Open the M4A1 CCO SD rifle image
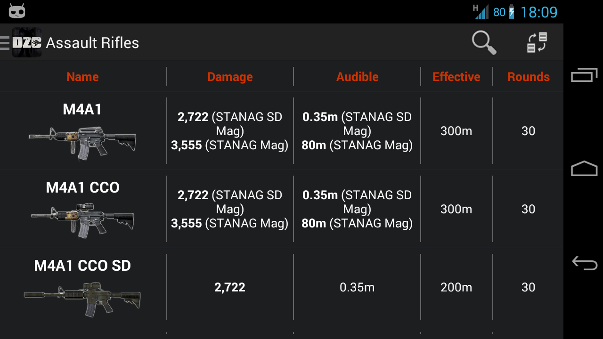This screenshot has height=339, width=603. pyautogui.click(x=82, y=299)
